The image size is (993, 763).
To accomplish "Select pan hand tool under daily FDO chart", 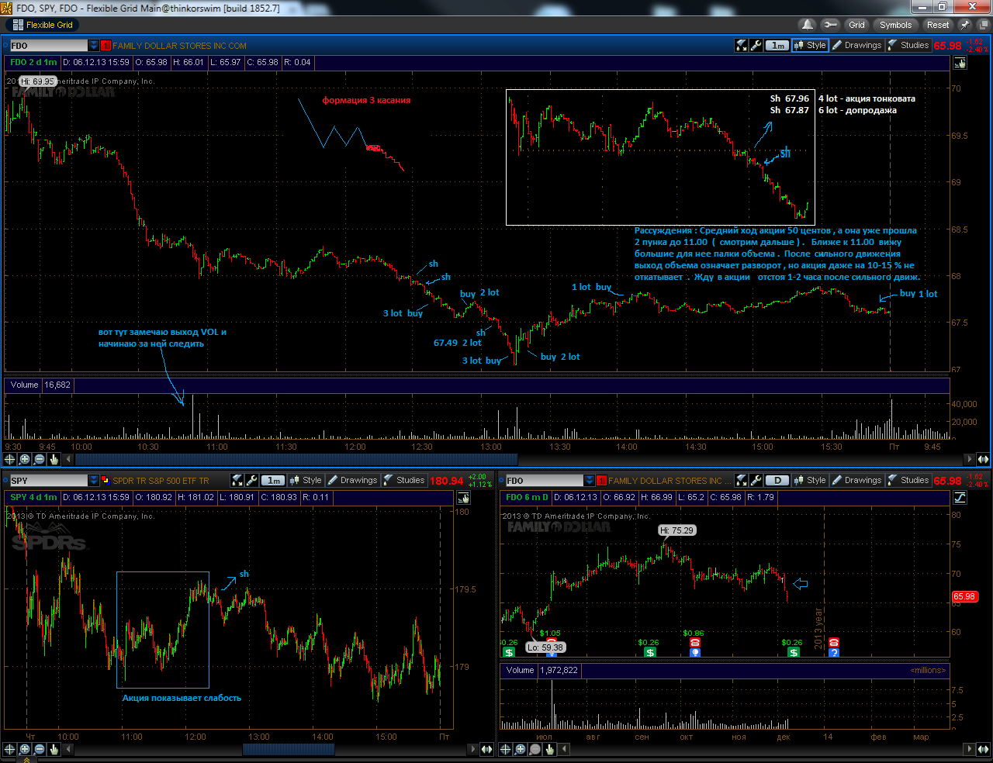I will [x=550, y=749].
